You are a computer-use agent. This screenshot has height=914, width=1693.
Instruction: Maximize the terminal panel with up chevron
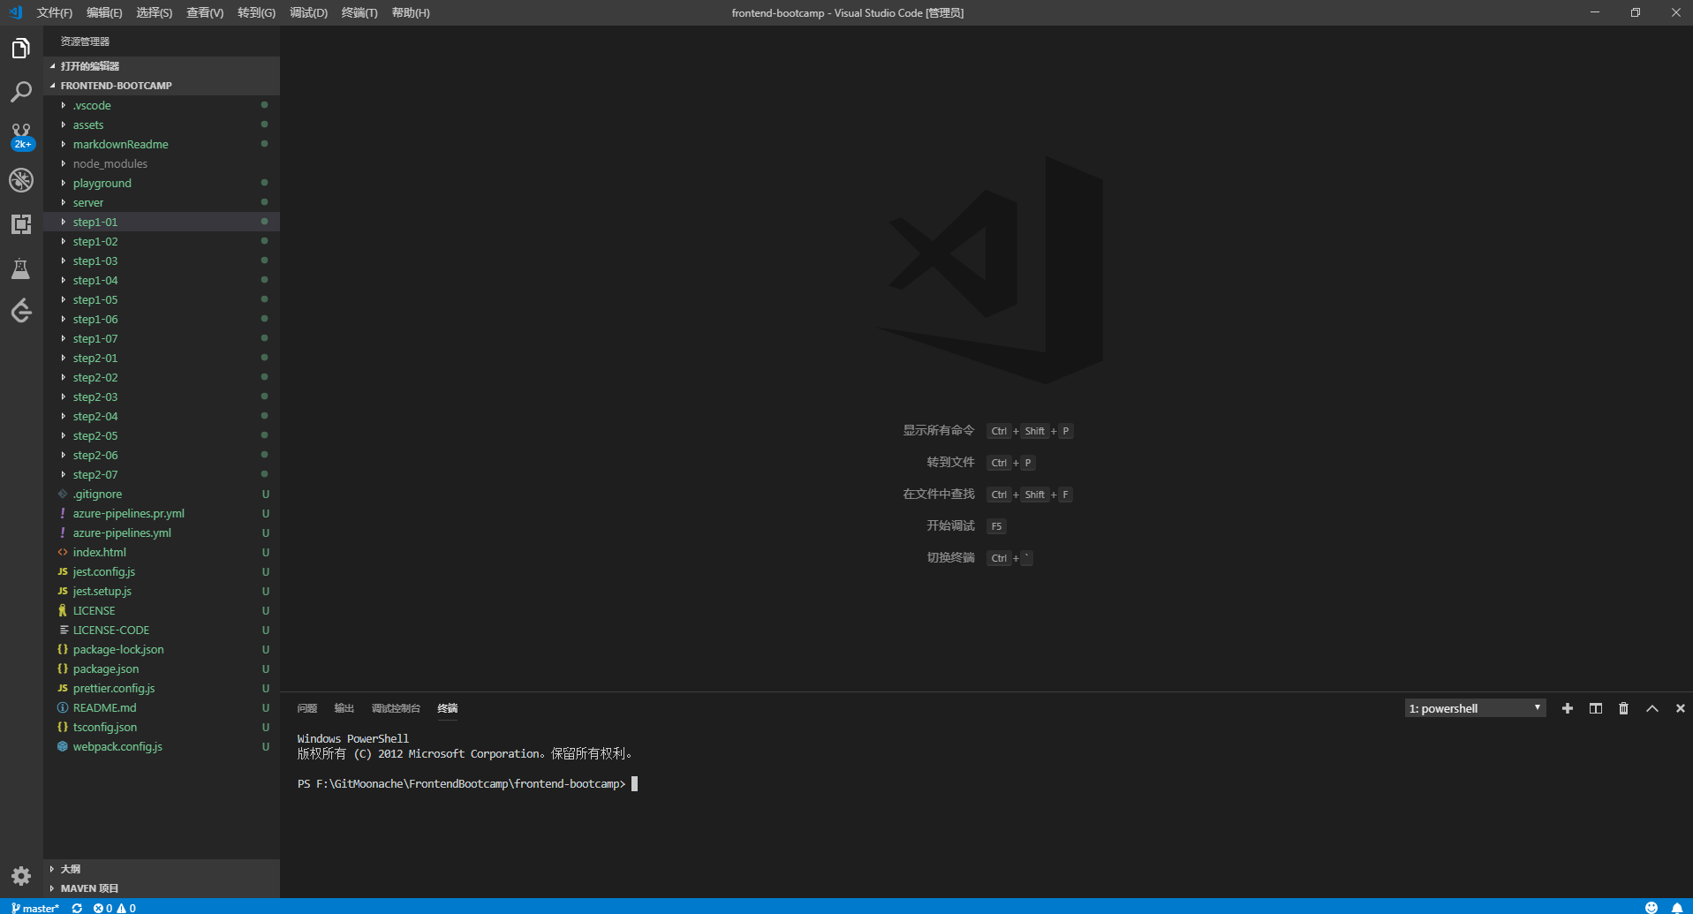1652,708
